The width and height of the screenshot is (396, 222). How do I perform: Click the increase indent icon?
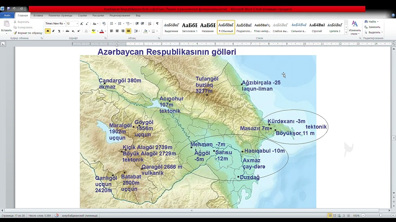(142, 23)
